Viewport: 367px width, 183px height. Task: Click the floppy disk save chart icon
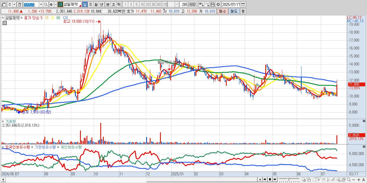[x=213, y=4]
